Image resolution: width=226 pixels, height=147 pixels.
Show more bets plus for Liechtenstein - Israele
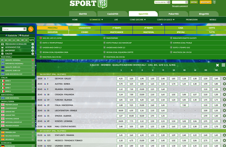click(x=224, y=111)
